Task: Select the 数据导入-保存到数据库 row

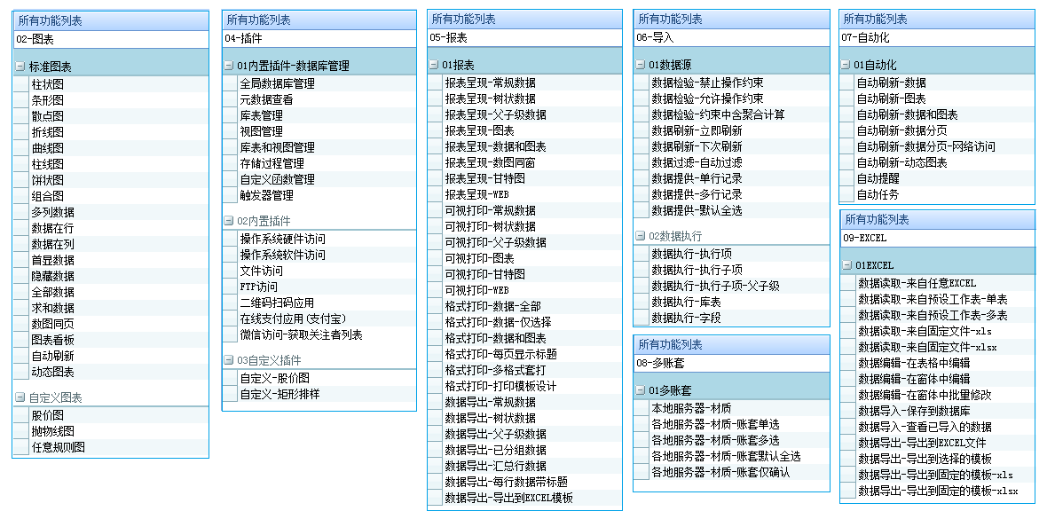Action: point(938,411)
